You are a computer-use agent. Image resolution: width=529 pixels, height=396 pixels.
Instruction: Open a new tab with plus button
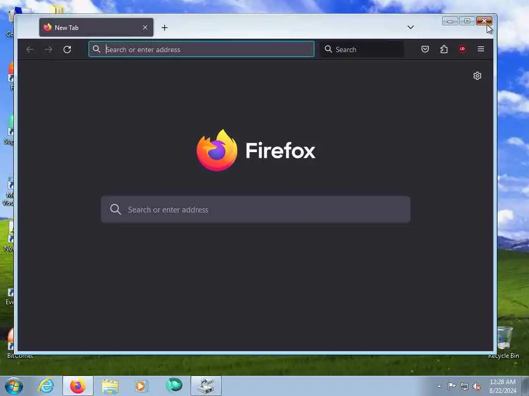coord(164,28)
